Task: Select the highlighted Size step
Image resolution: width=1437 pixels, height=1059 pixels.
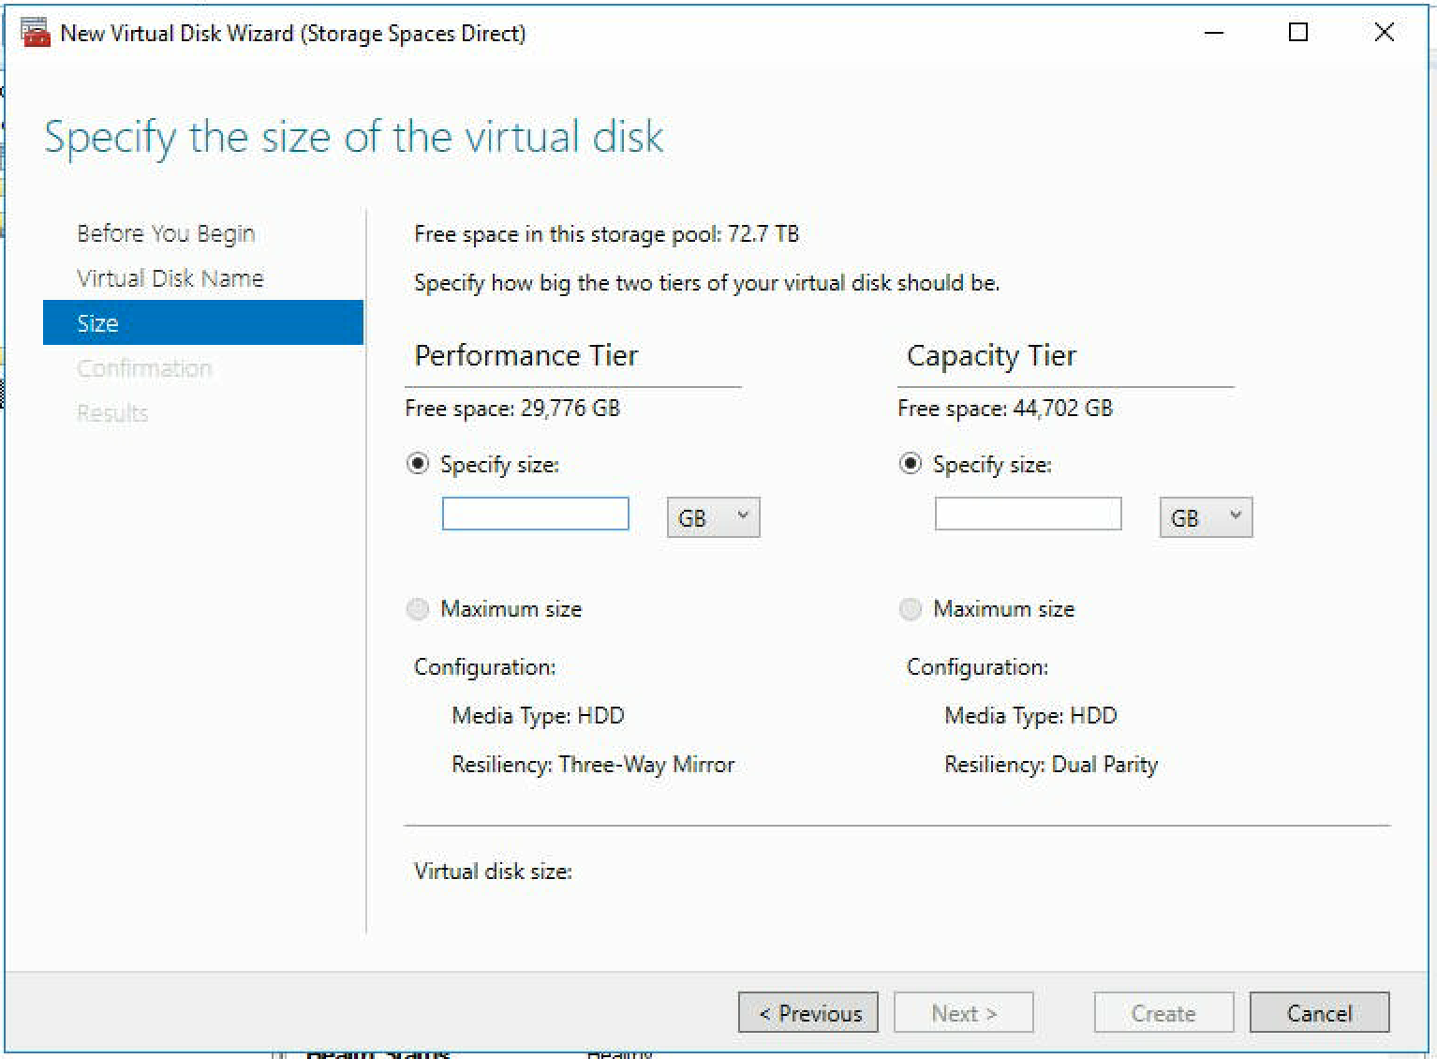Action: tap(97, 322)
